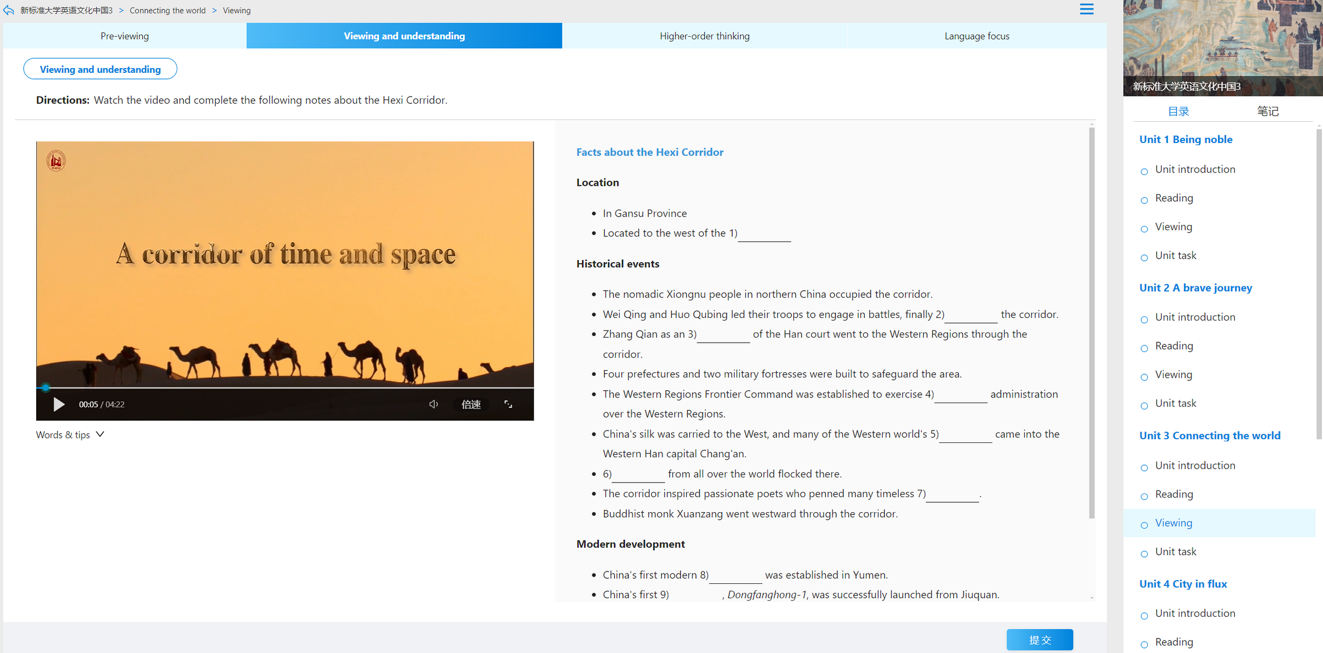Screen dimensions: 1323x653
Task: Click blank 1 west of the input
Action: (x=764, y=233)
